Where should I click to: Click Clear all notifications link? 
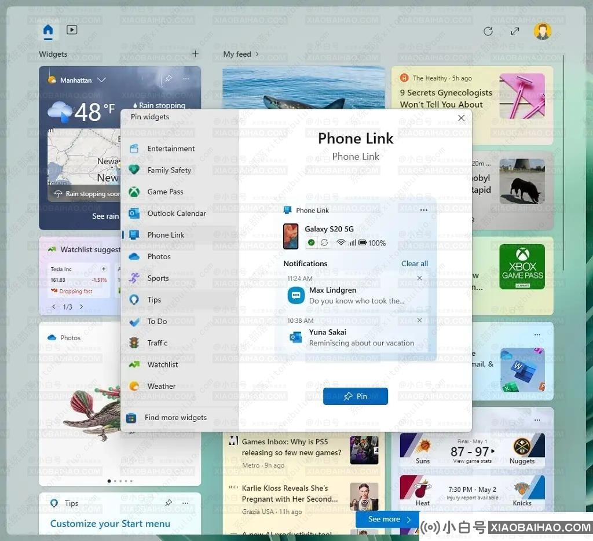tap(415, 264)
